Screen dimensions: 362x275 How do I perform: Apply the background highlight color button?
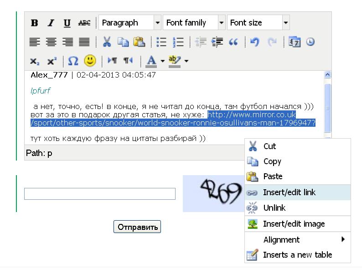(175, 61)
